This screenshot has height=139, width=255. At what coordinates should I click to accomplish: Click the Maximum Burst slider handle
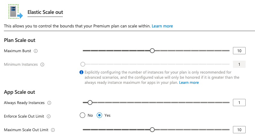coord(152,51)
